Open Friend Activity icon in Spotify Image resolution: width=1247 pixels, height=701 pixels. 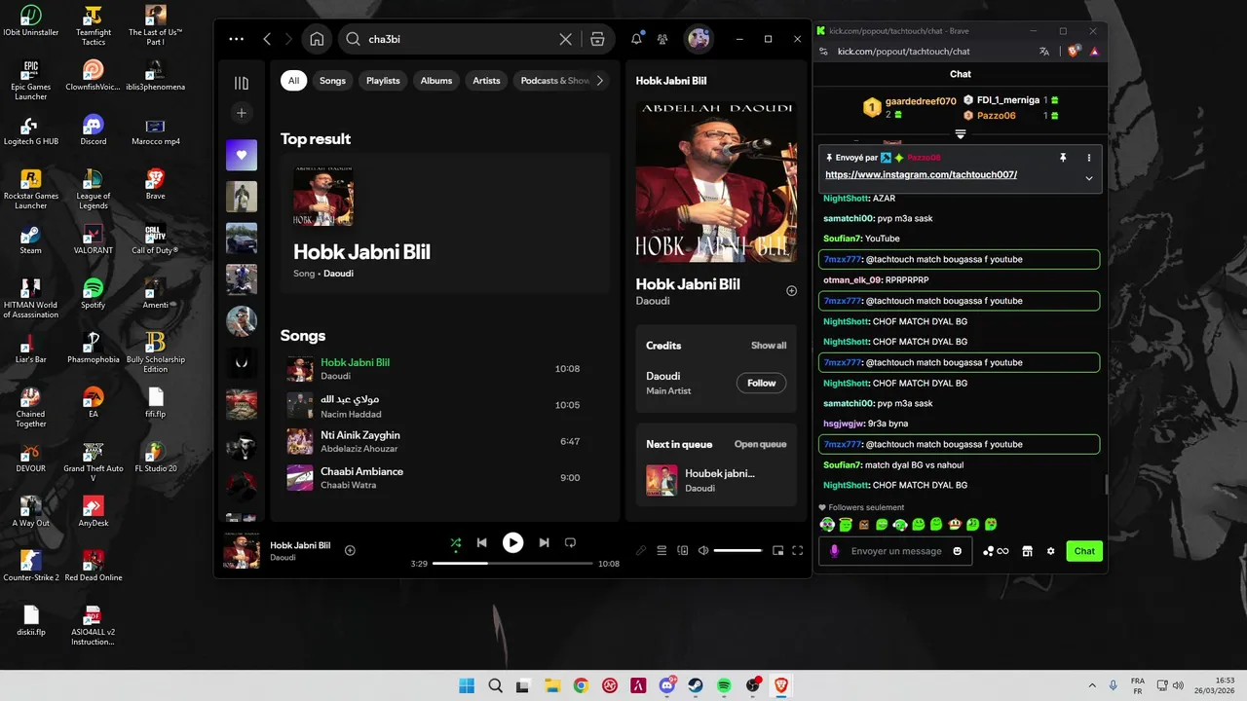tap(662, 39)
